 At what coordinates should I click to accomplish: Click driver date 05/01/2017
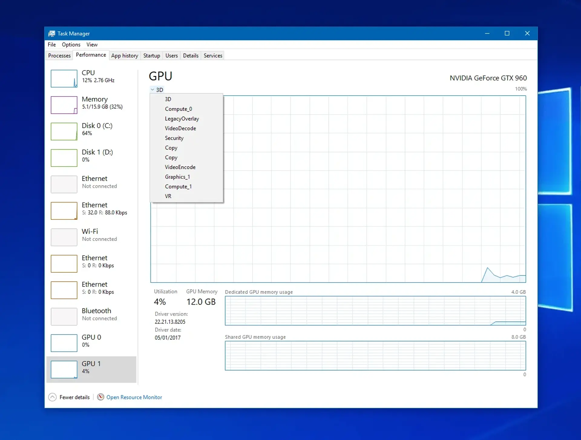tap(168, 337)
